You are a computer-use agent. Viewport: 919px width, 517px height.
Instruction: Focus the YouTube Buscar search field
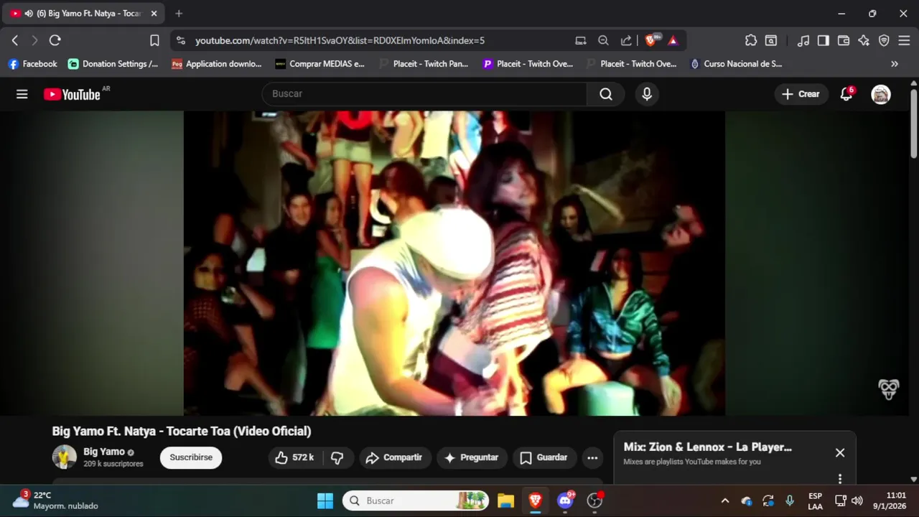pyautogui.click(x=424, y=94)
